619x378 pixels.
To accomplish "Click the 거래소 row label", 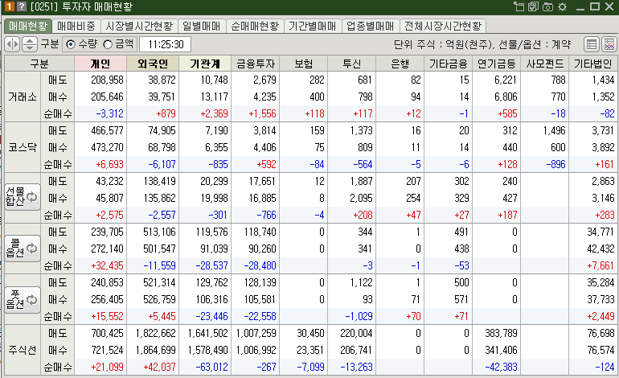I will click(x=23, y=97).
